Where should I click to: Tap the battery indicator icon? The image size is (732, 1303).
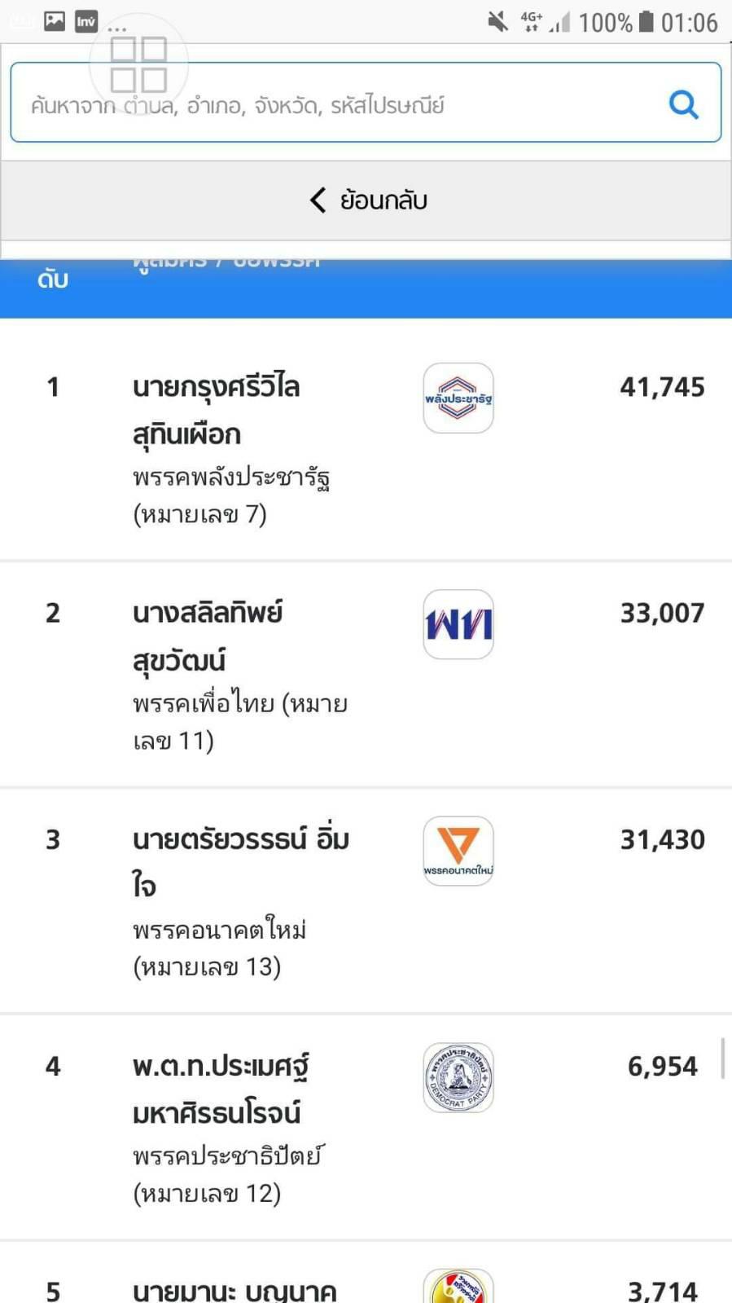pyautogui.click(x=646, y=21)
